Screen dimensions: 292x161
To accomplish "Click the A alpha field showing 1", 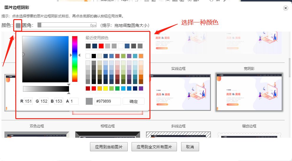I will [74, 101].
